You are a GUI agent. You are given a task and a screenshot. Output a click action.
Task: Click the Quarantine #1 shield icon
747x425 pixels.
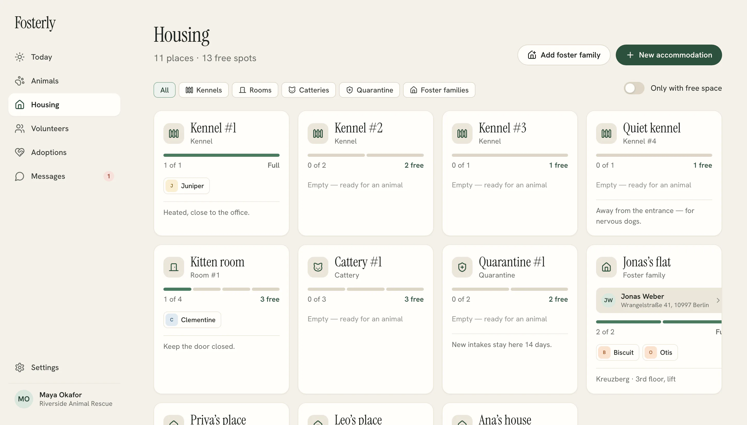[462, 267]
